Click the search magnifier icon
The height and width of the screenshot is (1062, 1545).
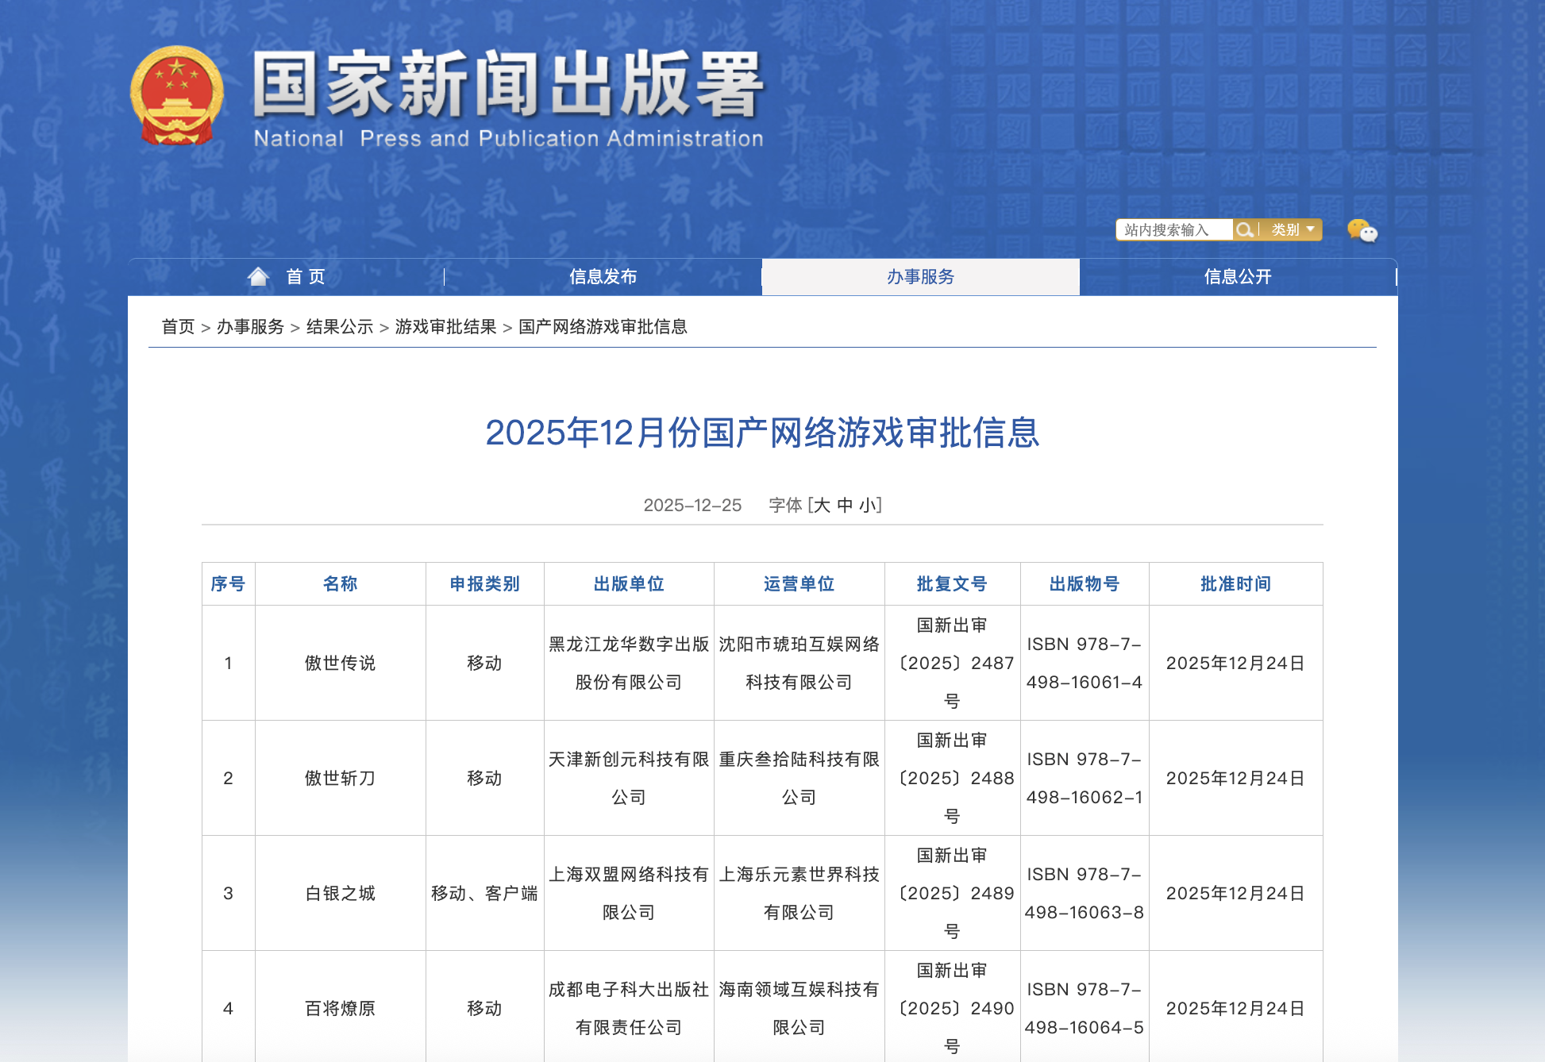click(1244, 230)
